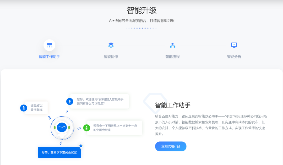Click the 立刻试用产品 button
283x165 pixels.
171,146
